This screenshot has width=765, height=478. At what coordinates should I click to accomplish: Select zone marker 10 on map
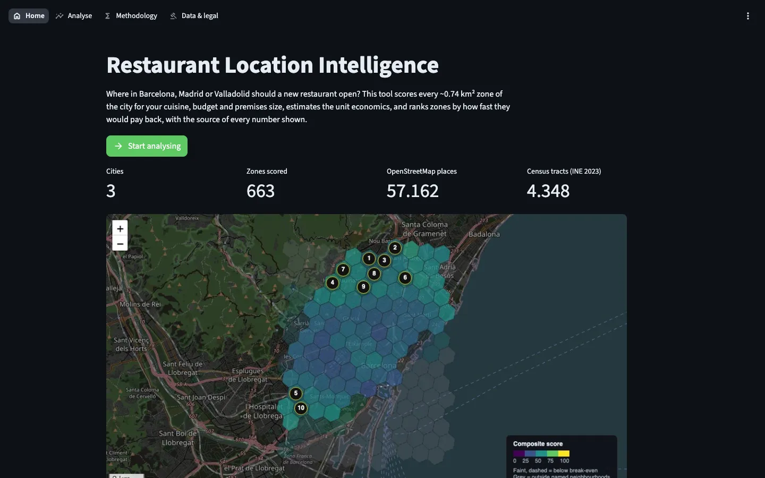(x=301, y=408)
